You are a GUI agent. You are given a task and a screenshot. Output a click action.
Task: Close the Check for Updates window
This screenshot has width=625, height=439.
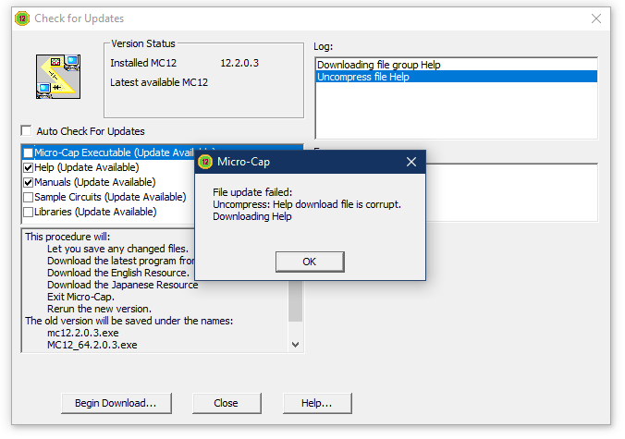tap(596, 18)
